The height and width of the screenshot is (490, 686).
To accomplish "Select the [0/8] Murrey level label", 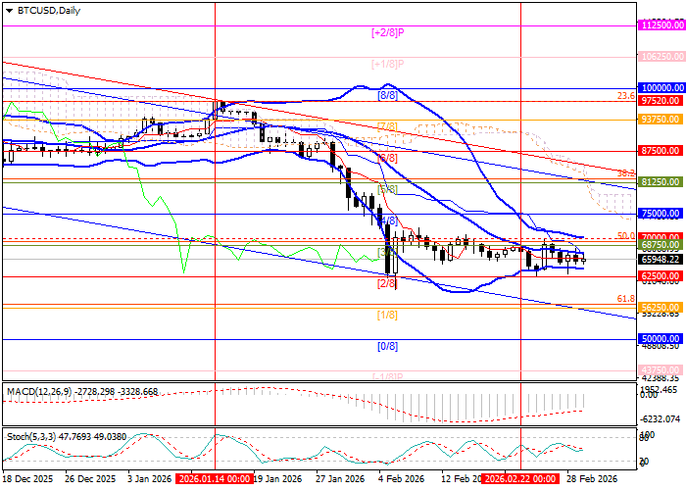I will tap(387, 346).
